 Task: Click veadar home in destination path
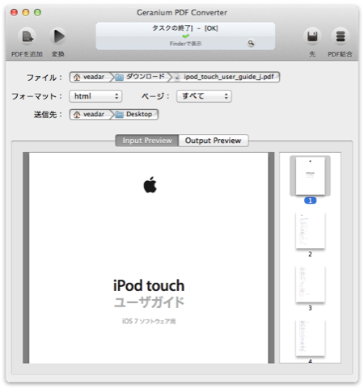pos(90,115)
